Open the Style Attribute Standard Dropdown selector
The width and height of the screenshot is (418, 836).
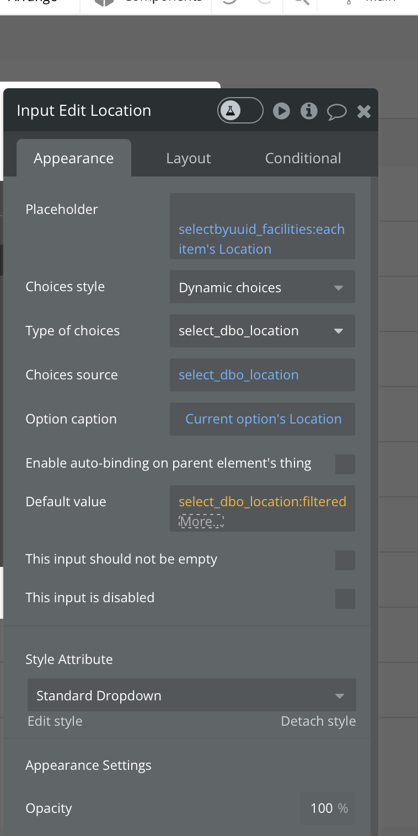tap(191, 695)
